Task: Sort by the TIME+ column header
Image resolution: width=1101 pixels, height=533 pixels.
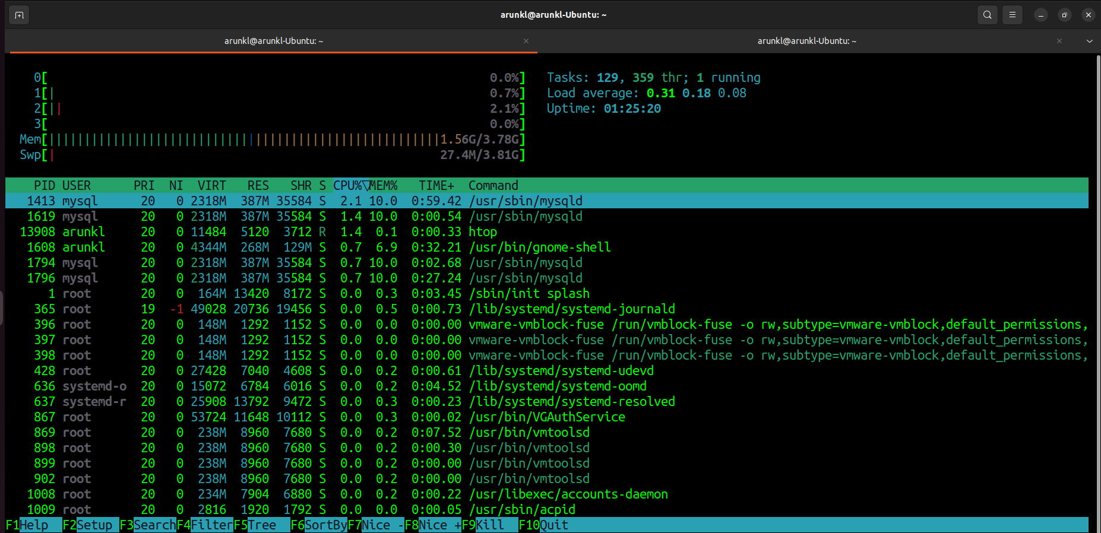Action: [436, 185]
